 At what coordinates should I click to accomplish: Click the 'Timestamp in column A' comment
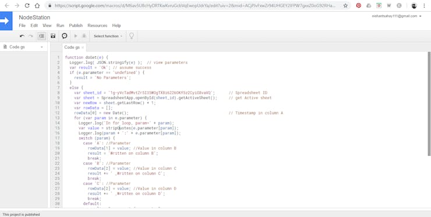(x=256, y=113)
